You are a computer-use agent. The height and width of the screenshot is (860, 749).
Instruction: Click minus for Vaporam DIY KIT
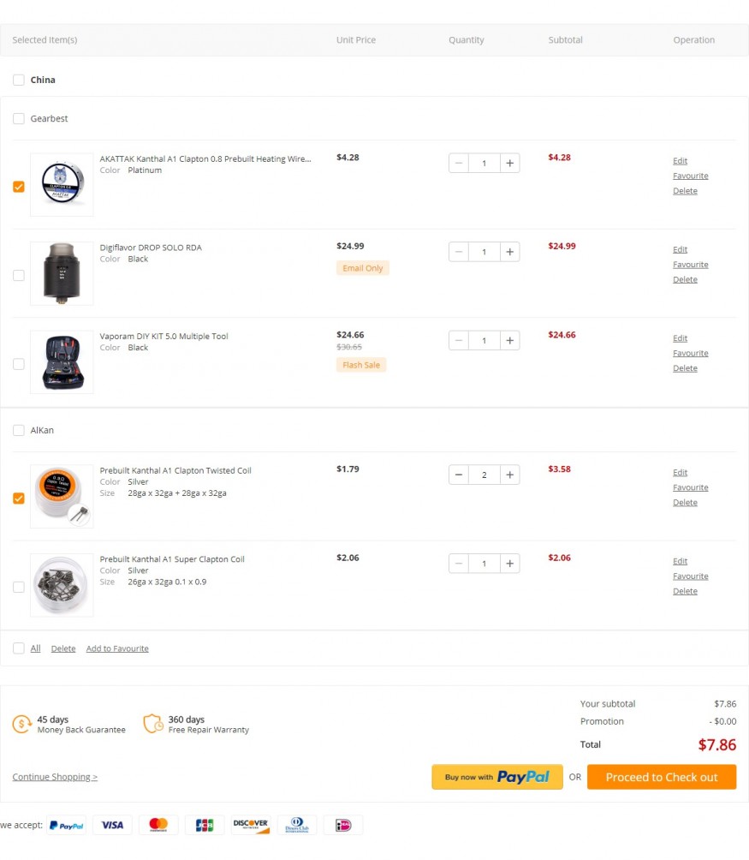click(x=459, y=341)
